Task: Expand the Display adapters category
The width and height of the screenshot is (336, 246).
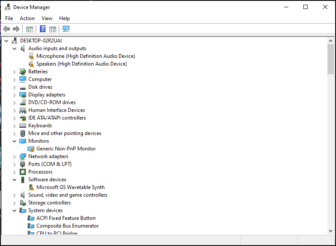Action: tap(14, 95)
